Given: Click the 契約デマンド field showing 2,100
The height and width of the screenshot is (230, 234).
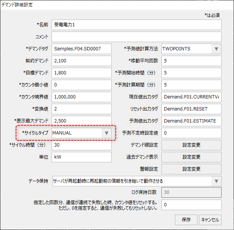Looking at the screenshot, I should pos(82,61).
